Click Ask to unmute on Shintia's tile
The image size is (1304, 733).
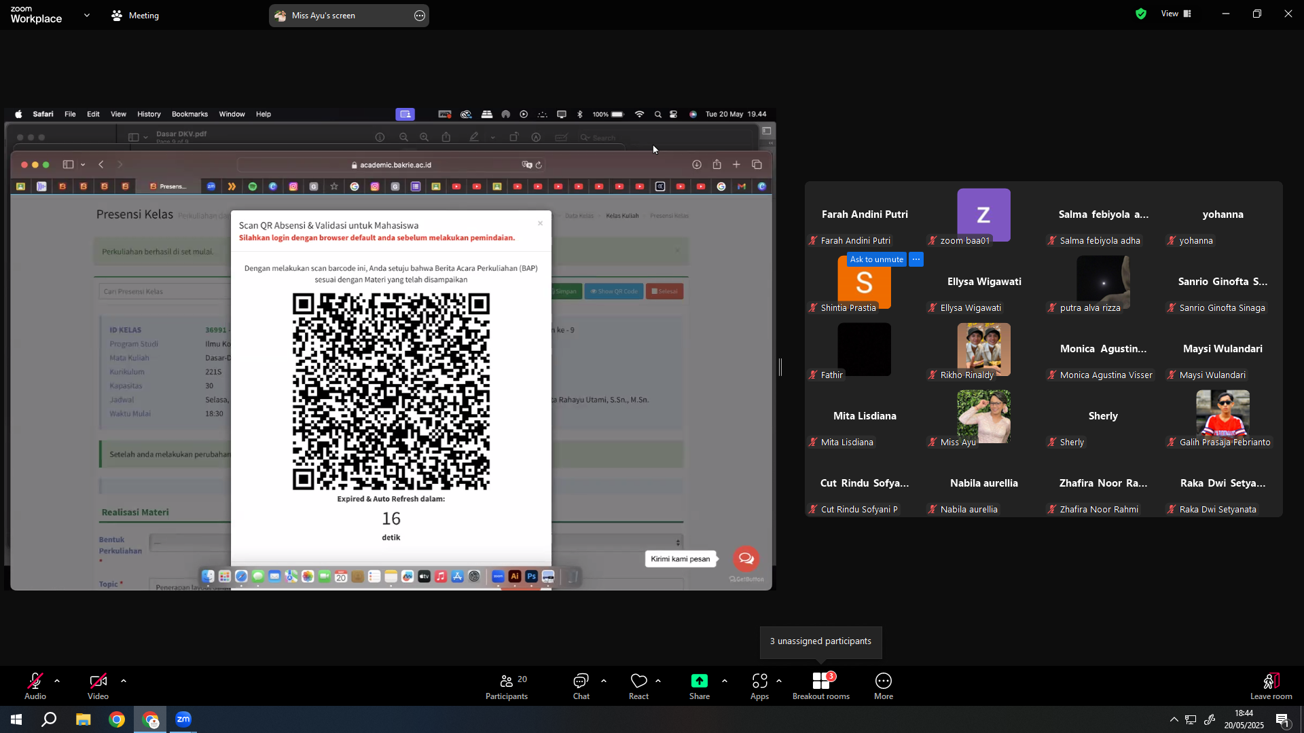[x=877, y=259]
